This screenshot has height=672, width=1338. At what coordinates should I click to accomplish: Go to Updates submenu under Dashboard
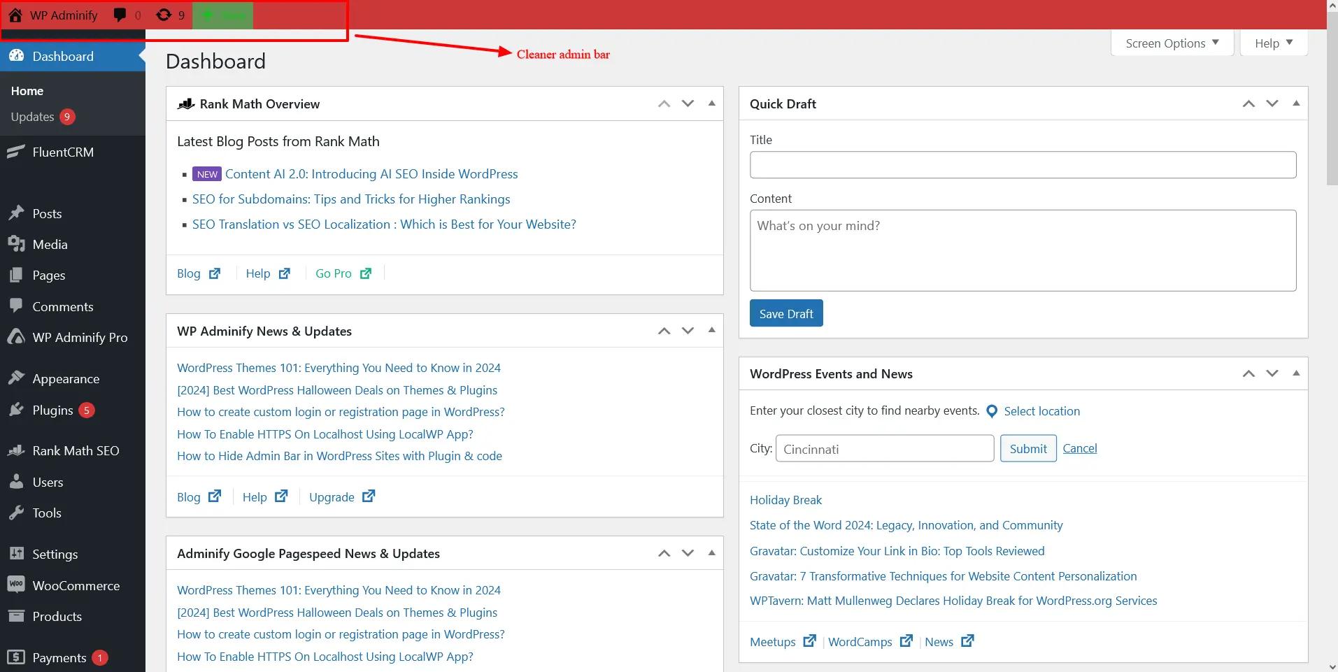pos(32,117)
